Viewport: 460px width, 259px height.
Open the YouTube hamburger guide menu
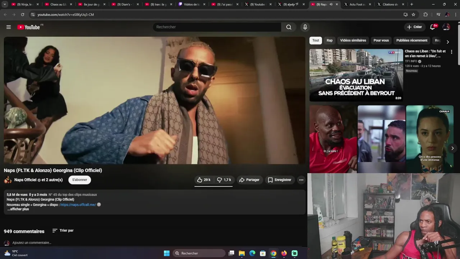click(x=9, y=27)
